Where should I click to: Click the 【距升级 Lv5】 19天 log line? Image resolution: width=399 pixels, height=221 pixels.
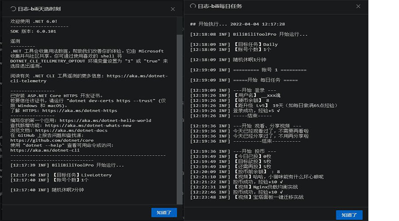[264, 106]
